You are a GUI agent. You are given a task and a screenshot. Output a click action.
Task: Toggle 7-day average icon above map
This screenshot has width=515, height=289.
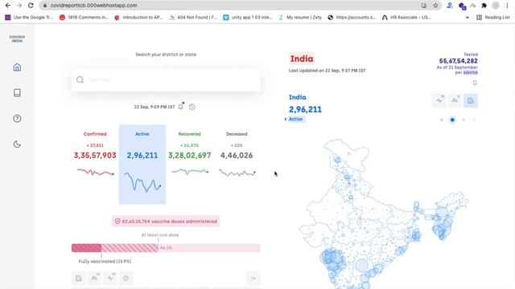(439, 100)
